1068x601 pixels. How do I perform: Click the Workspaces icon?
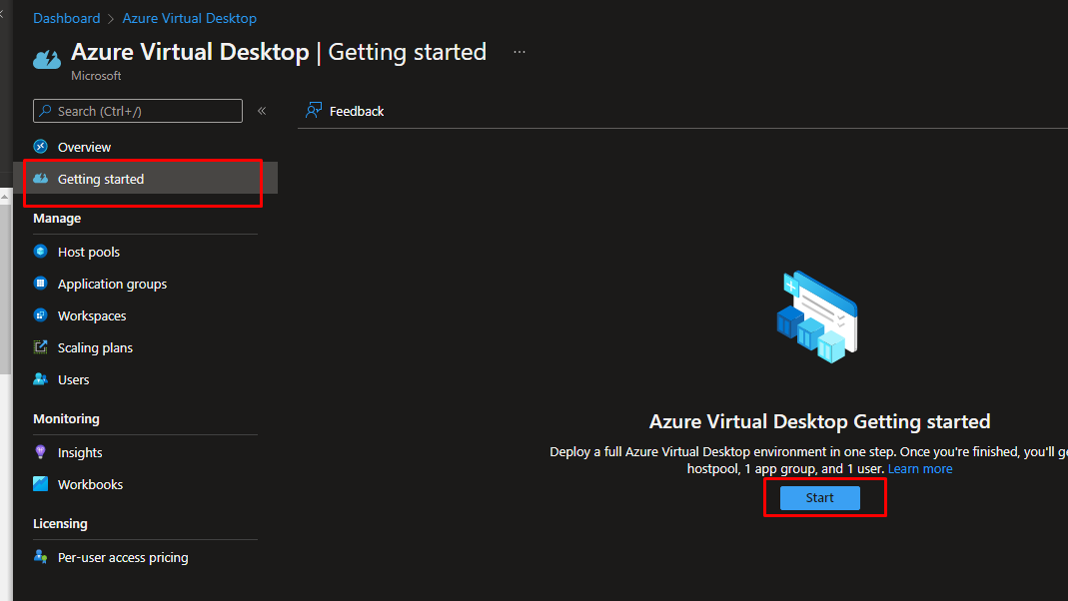[41, 315]
